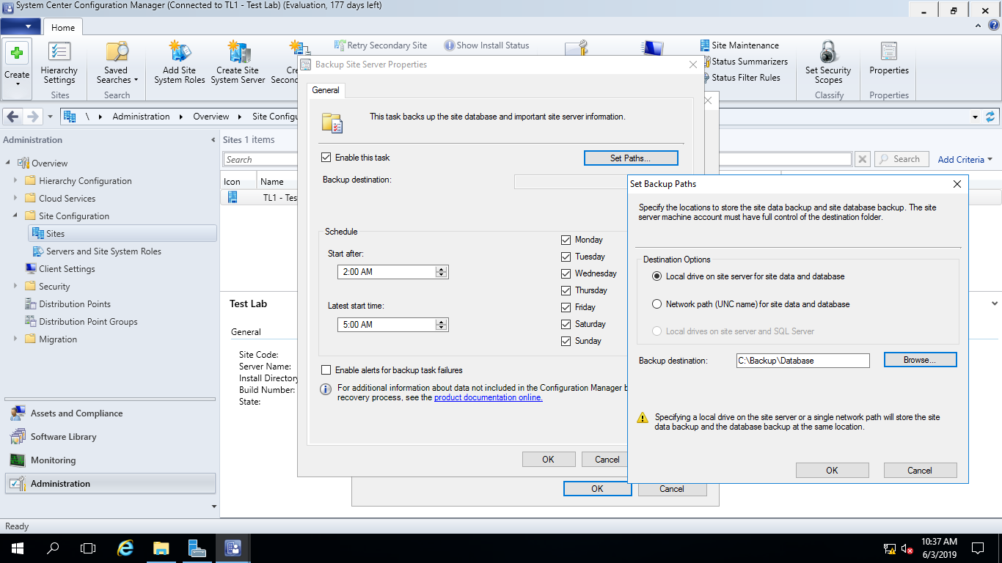Uncheck Thursday in the backup schedule
This screenshot has height=563, width=1002.
(x=566, y=290)
